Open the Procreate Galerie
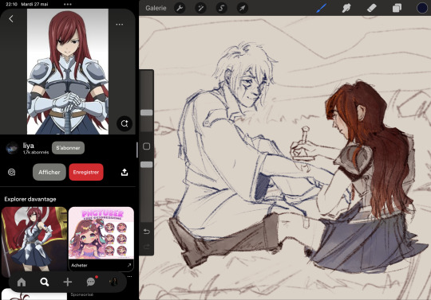 point(156,8)
